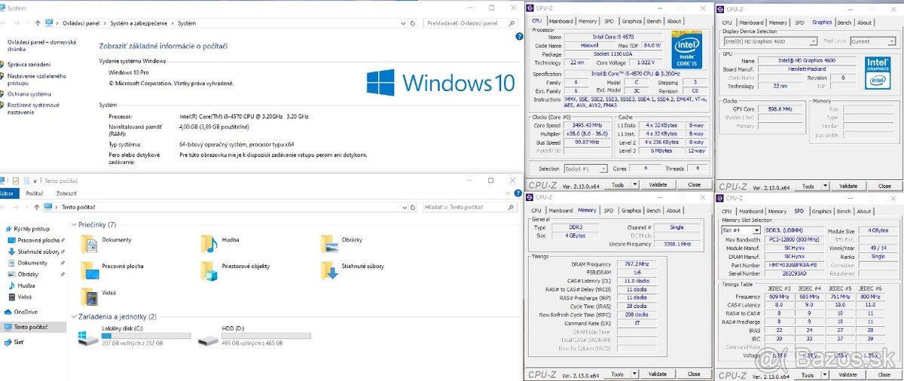The height and width of the screenshot is (381, 904).
Task: Go up one level in the Tento počítač window
Action: coord(35,206)
